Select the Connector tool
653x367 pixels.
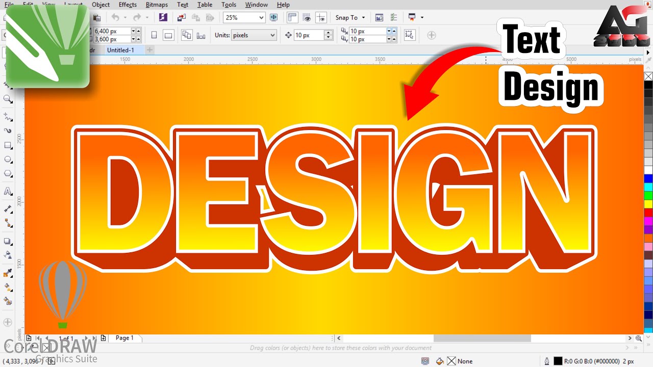pos(8,223)
